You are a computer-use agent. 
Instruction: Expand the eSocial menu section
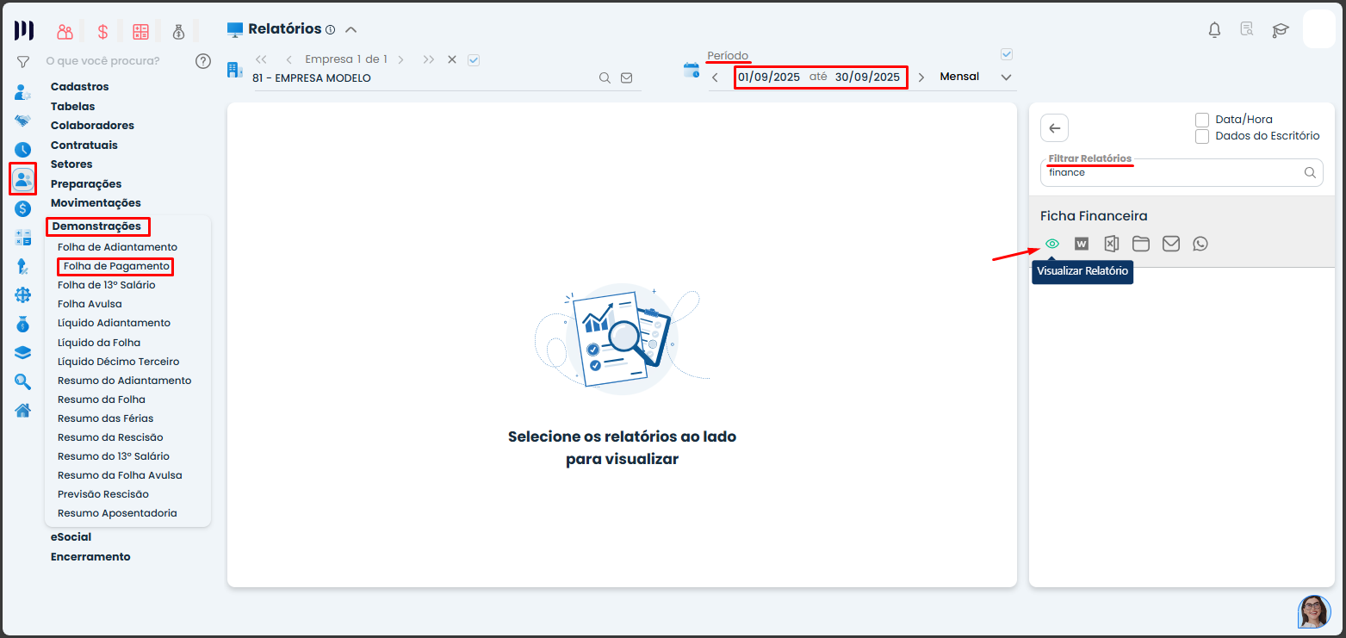(x=71, y=537)
